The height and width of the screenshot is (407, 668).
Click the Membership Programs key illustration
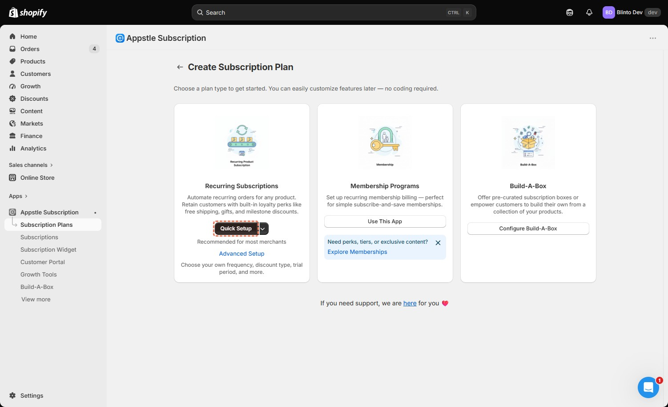pos(385,142)
